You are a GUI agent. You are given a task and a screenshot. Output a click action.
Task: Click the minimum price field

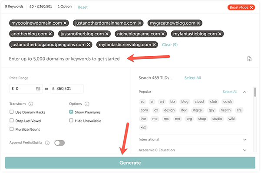point(26,89)
